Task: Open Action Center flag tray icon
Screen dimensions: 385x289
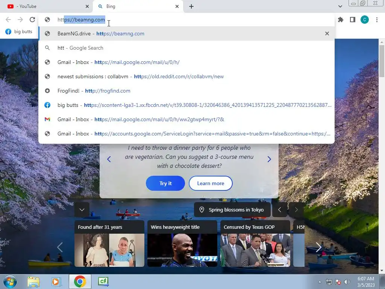Action: 338,282
